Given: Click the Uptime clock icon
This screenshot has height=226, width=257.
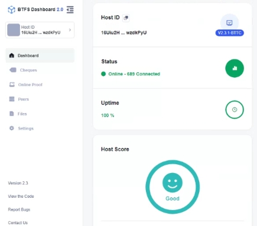Looking at the screenshot, I should [x=235, y=109].
